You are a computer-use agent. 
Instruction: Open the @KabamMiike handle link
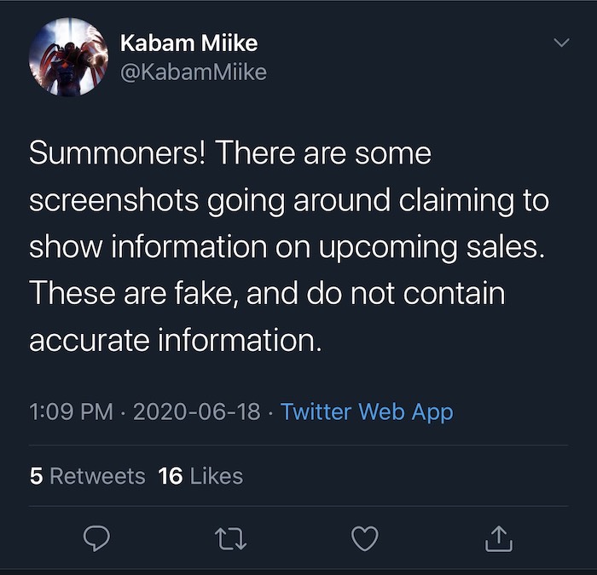(194, 72)
